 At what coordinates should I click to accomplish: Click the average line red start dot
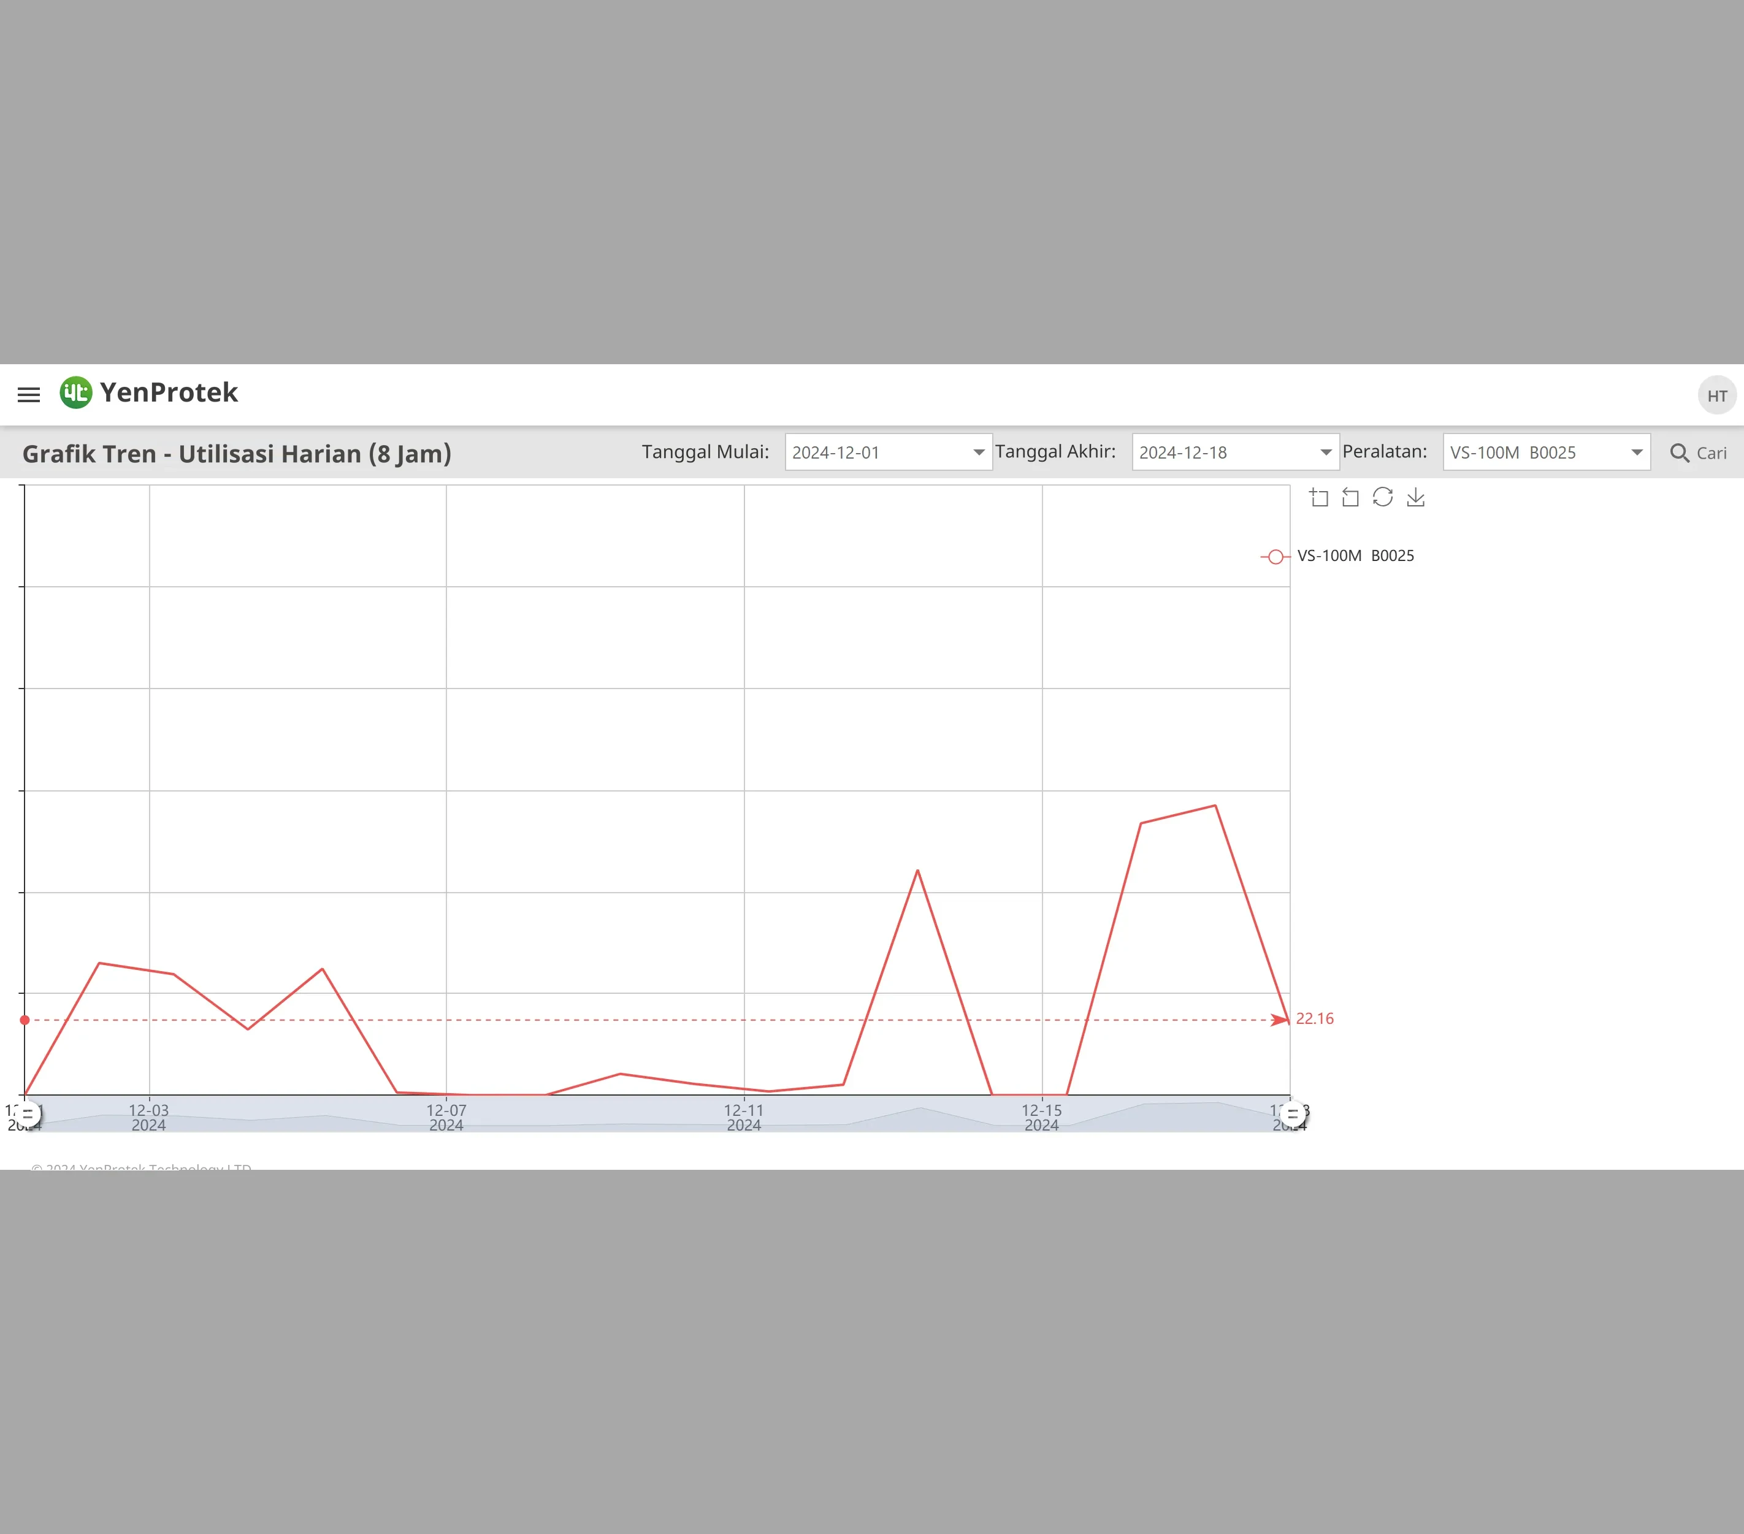[25, 1020]
